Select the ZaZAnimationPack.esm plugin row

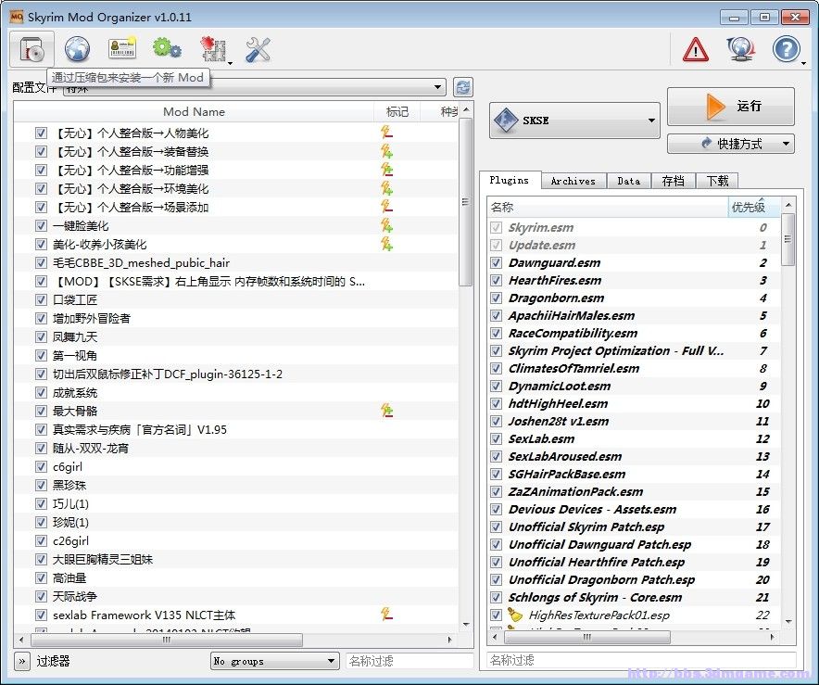click(x=634, y=491)
